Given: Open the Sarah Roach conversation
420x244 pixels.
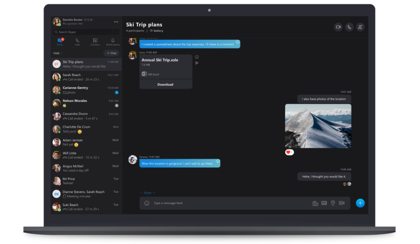Looking at the screenshot, I should [x=86, y=77].
